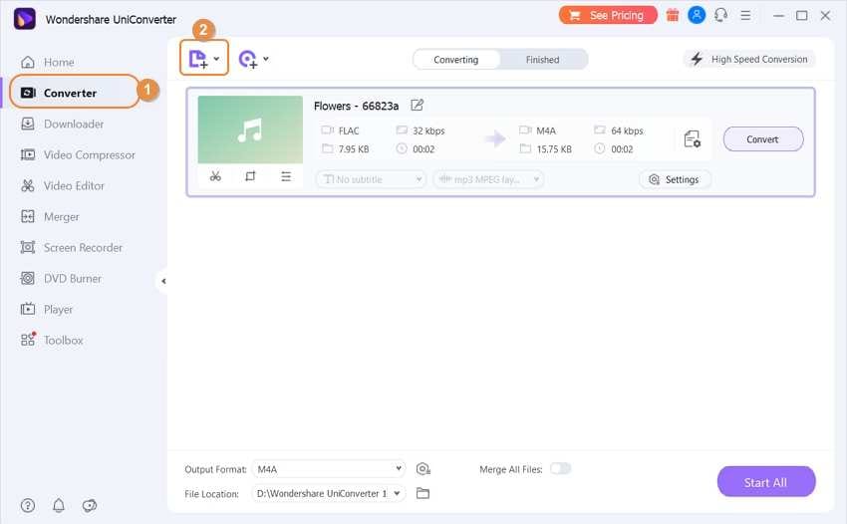This screenshot has height=524, width=847.
Task: Click the Flowers audio thumbnail
Action: pos(250,130)
